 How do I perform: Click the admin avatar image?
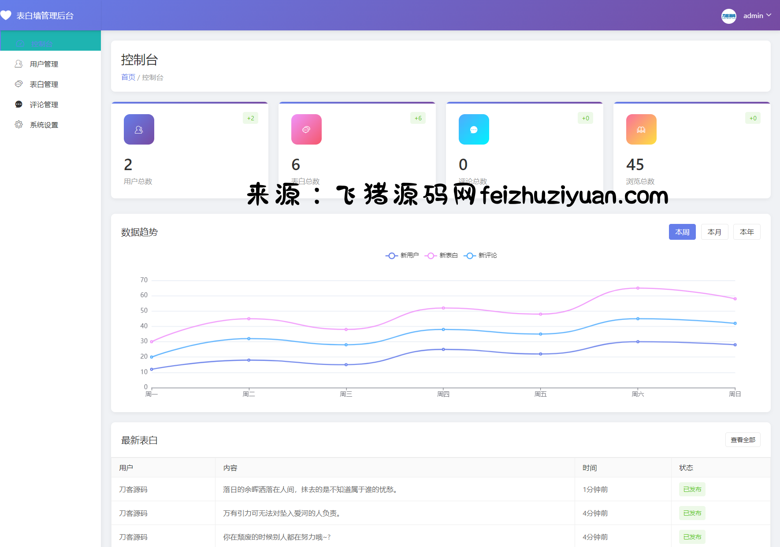coord(728,16)
